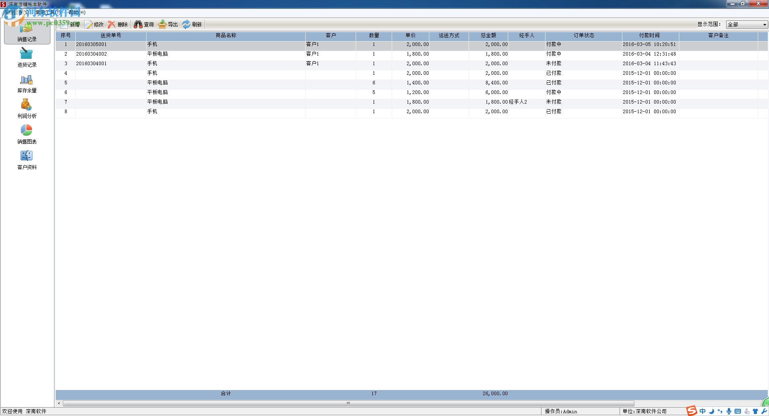Toggle Chinese input mode 中 icon
769x416 pixels.
tap(703, 411)
